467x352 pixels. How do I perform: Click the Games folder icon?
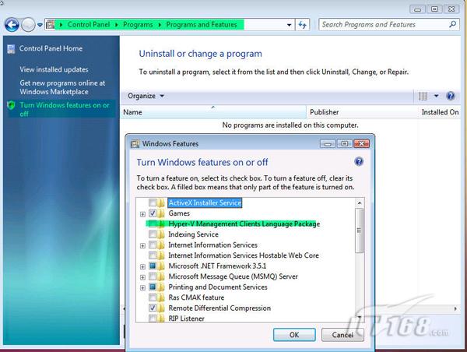(x=161, y=213)
